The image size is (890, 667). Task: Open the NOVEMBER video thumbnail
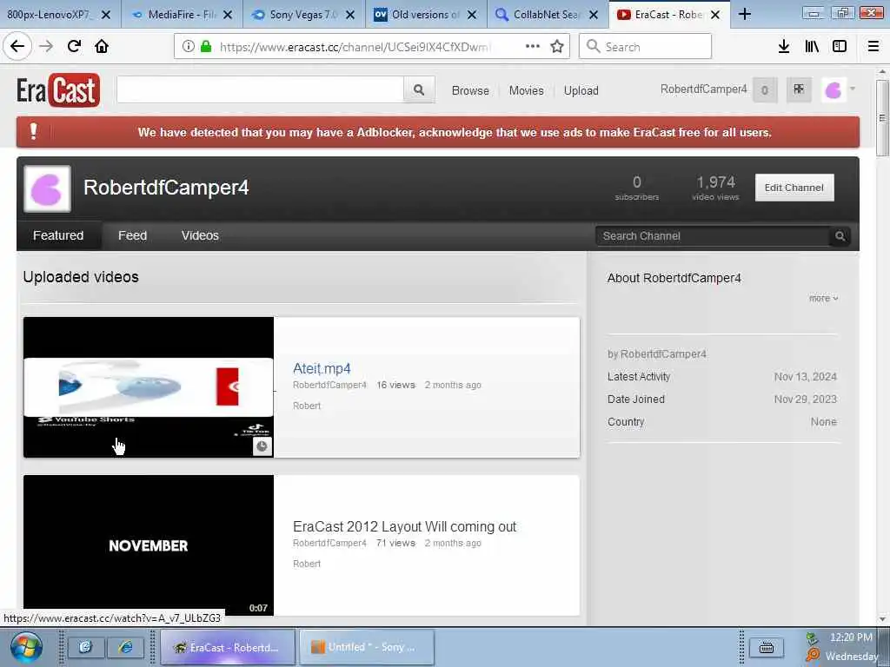pyautogui.click(x=148, y=545)
